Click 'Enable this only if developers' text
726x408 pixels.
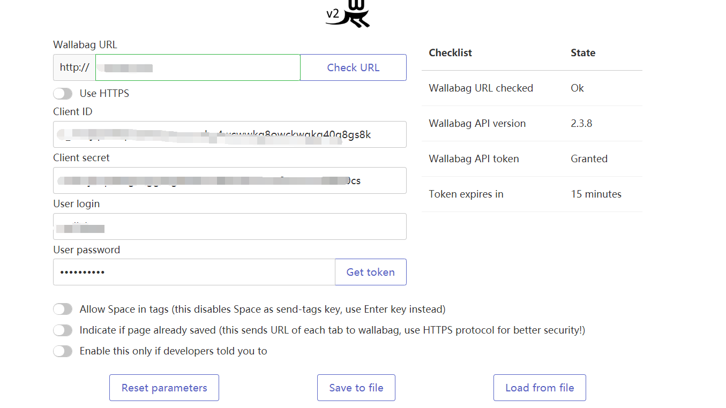click(x=173, y=351)
